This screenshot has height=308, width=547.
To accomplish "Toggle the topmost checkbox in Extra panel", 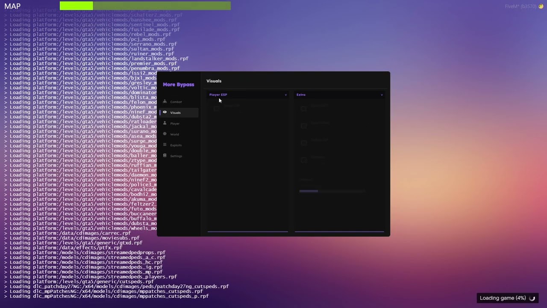I will (303, 109).
